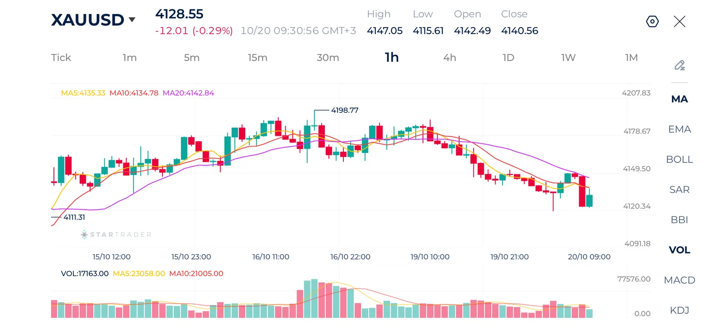Screen dimensions: 720x331
Task: Toggle the SAR indicator
Action: pyautogui.click(x=679, y=190)
